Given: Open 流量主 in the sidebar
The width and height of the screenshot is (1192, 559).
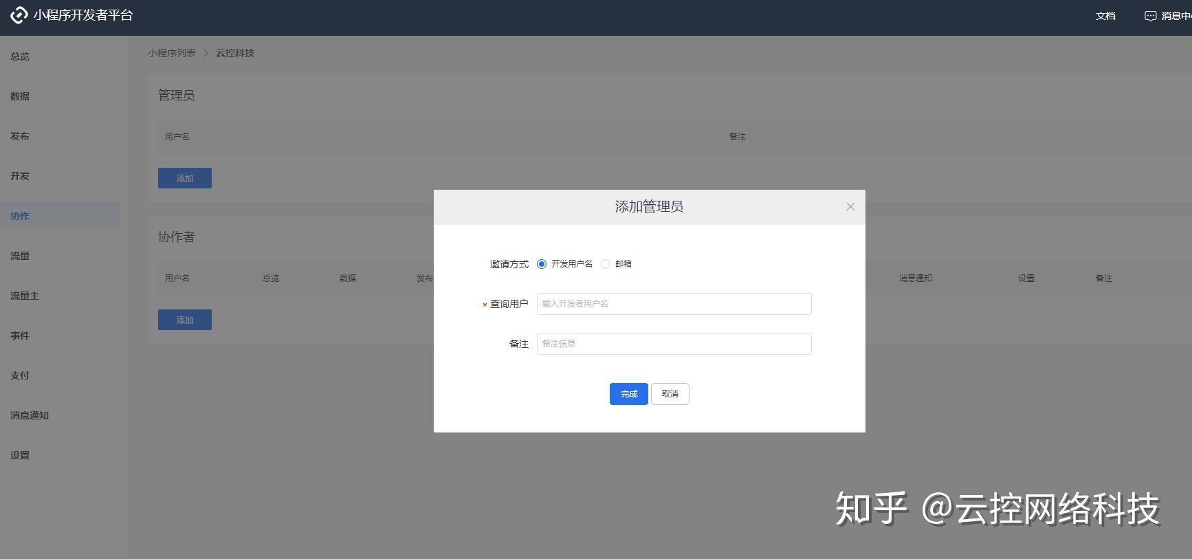Looking at the screenshot, I should coord(25,296).
